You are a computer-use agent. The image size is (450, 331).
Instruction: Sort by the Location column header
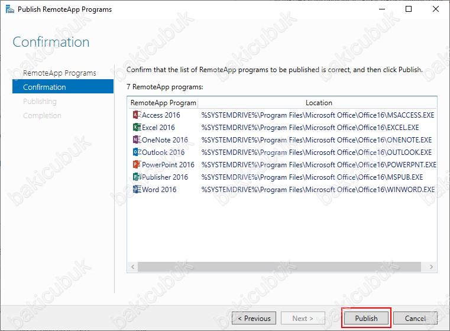pos(318,103)
